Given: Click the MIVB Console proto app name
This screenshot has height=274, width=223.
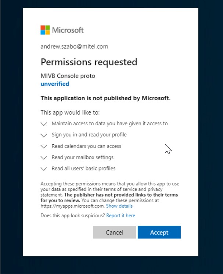Looking at the screenshot, I should coord(68,76).
